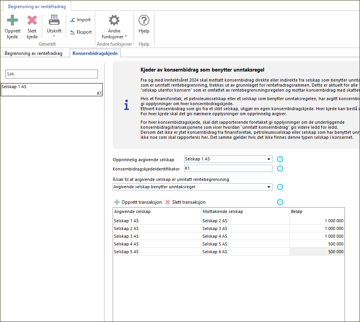Click mottakende cell Selskap 2 AS
360x322 pixels.
tap(245, 221)
